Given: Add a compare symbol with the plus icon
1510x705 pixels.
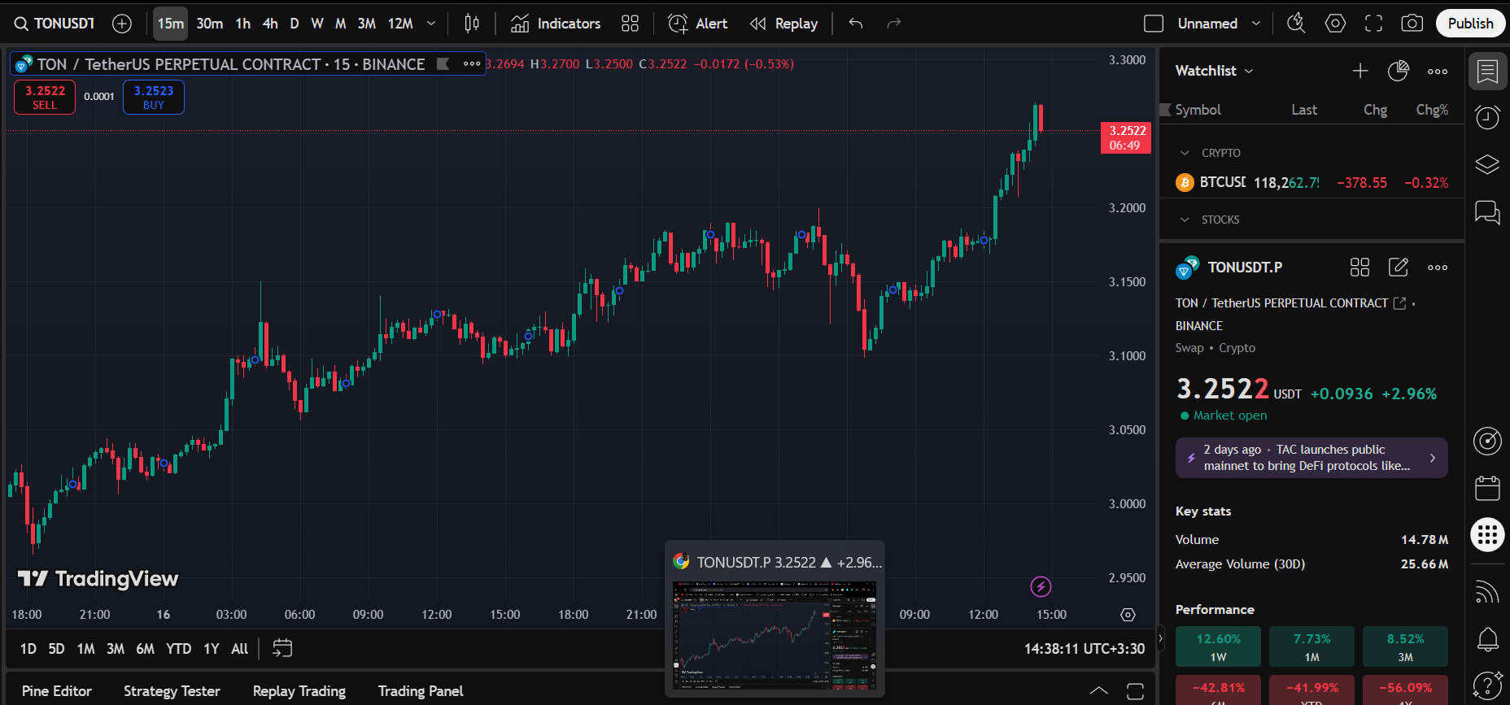Looking at the screenshot, I should click(x=122, y=24).
